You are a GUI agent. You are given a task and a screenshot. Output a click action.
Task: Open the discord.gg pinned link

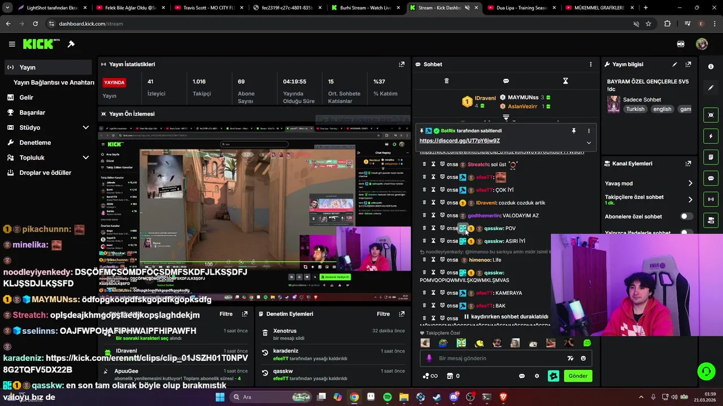click(x=460, y=141)
